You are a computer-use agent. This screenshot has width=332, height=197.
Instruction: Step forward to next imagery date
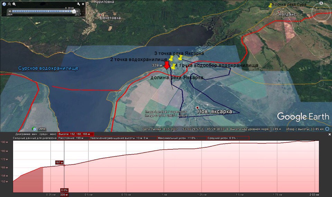tap(78, 11)
